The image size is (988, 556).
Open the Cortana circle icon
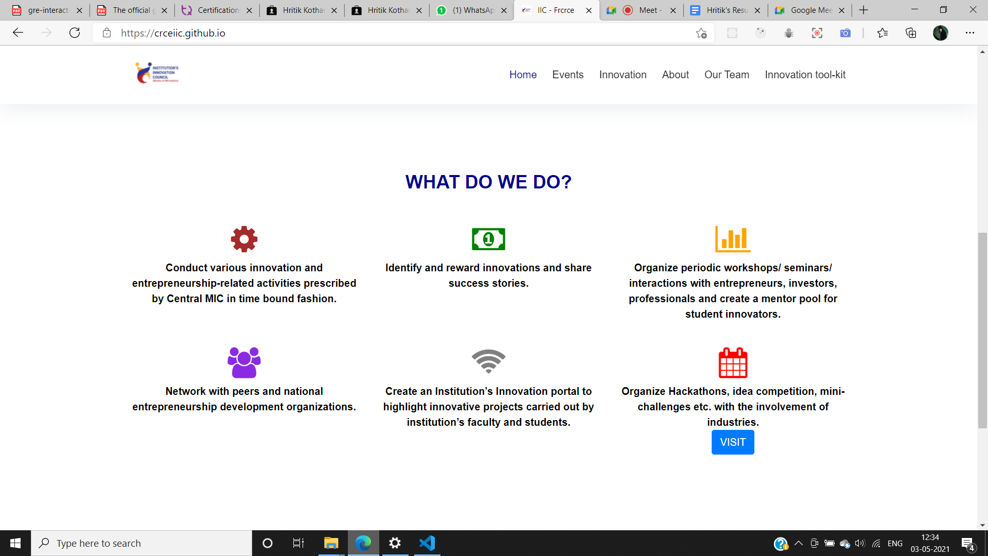pyautogui.click(x=267, y=543)
